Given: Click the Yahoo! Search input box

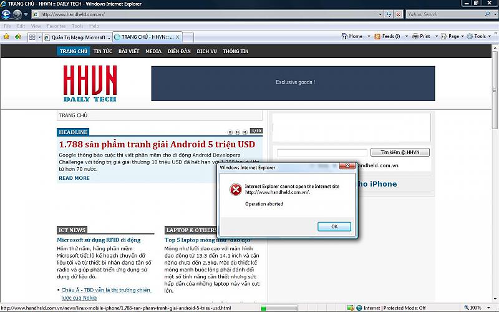Looking at the screenshot, I should [x=443, y=14].
